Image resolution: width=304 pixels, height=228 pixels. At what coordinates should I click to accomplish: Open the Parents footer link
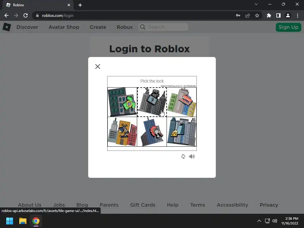pos(109,205)
